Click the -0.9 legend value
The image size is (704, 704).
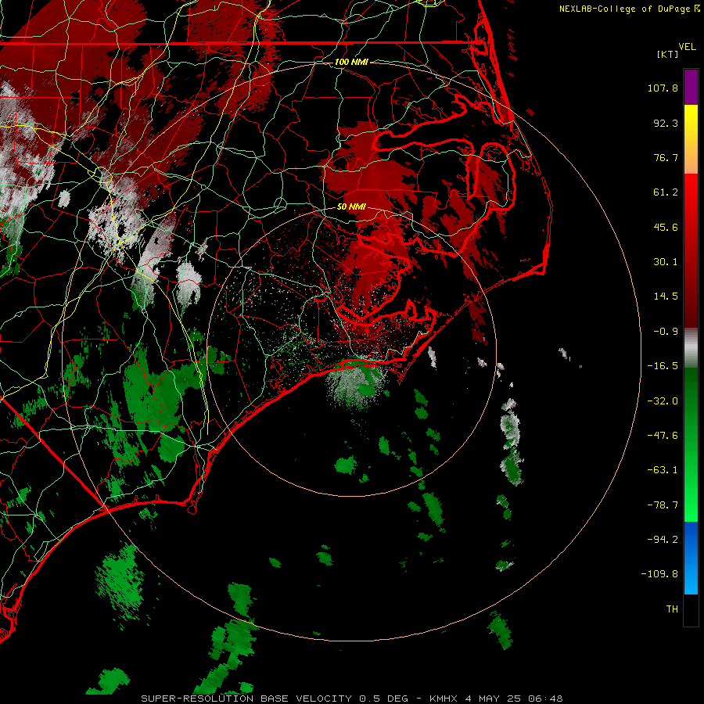pyautogui.click(x=666, y=332)
